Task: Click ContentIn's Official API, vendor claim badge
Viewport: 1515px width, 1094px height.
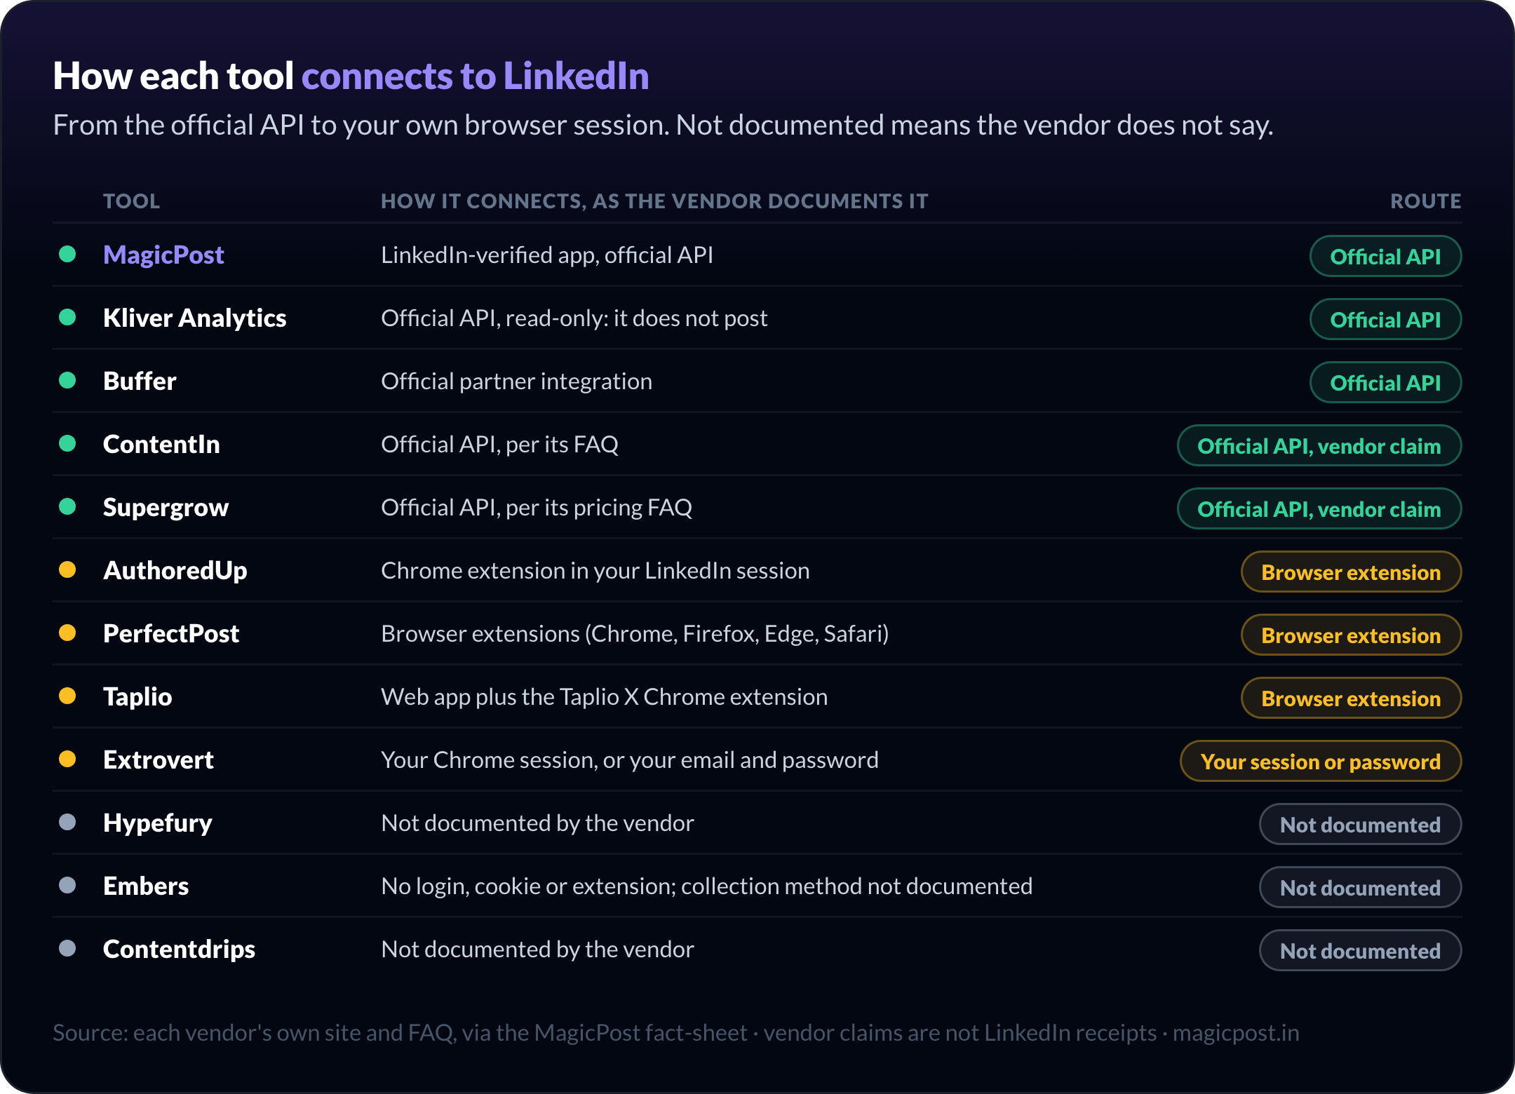Action: 1319,445
